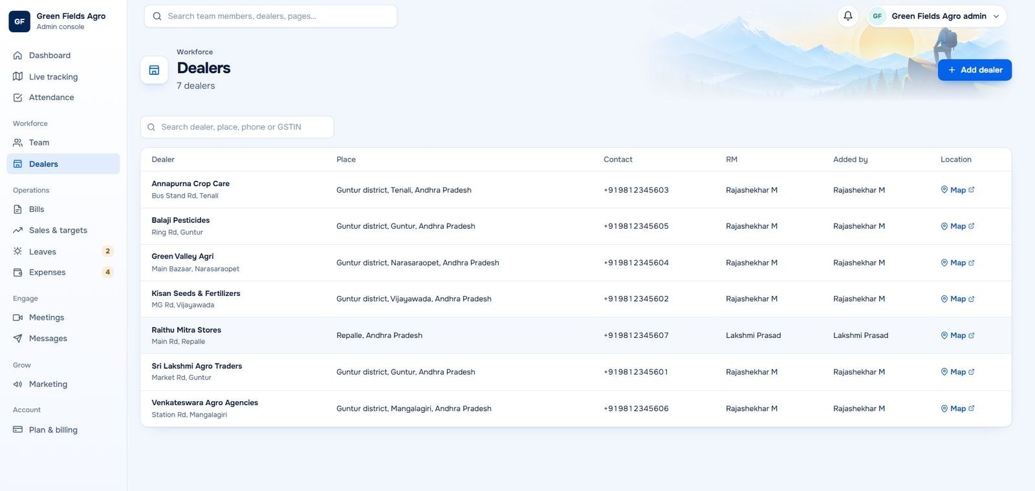Expand Green Fields Agro admin account menu
Image resolution: width=1035 pixels, height=491 pixels.
tap(936, 16)
